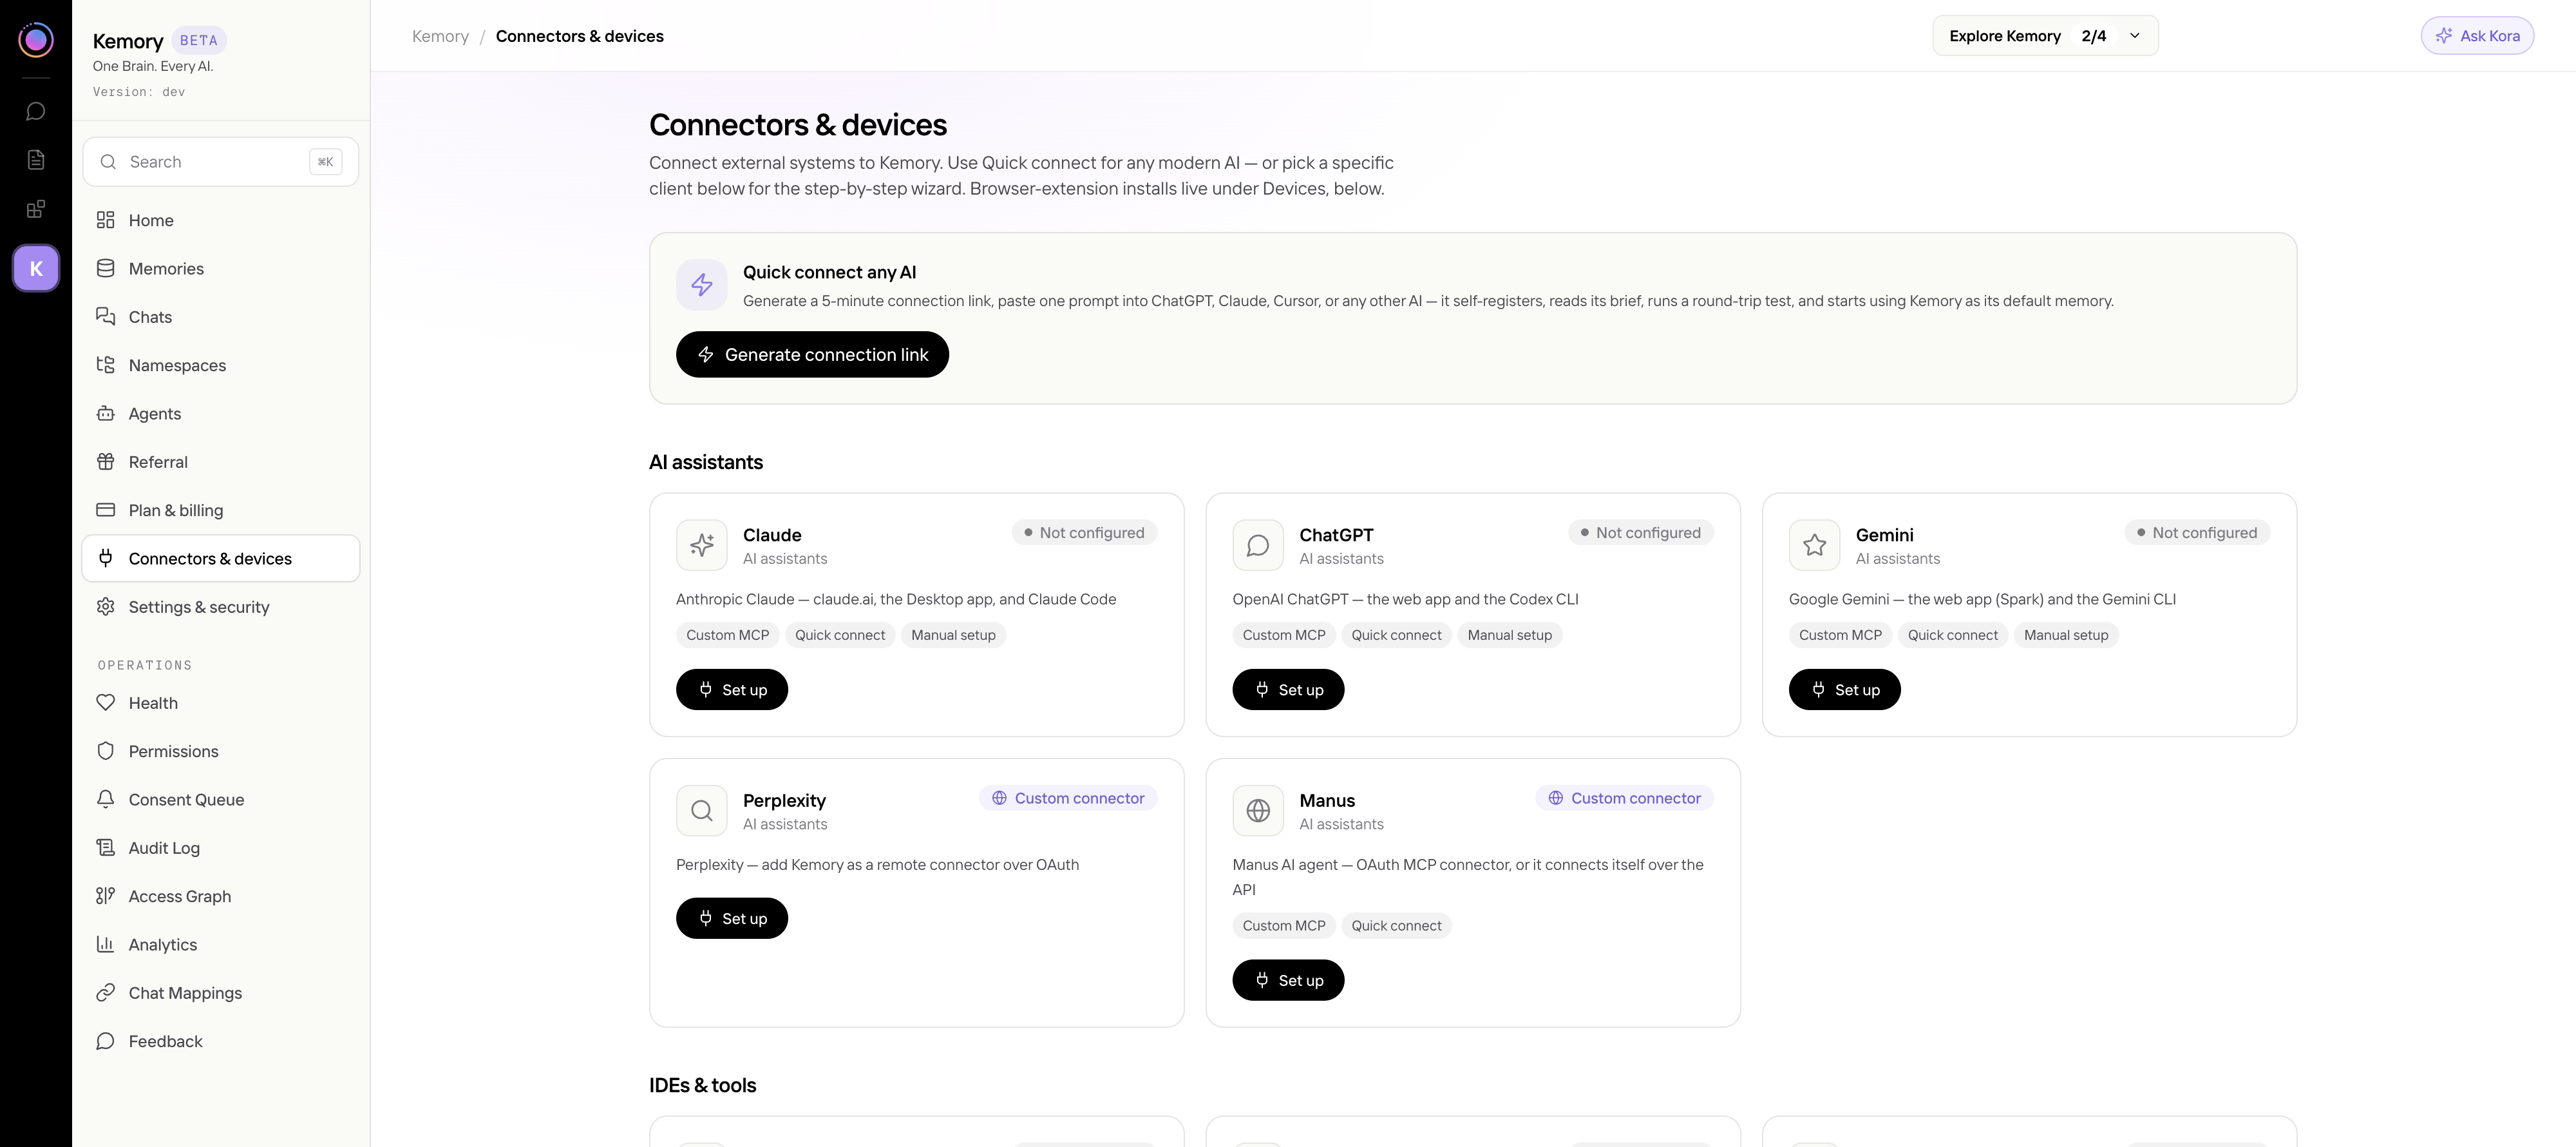Click the BETA badge next to Kemory
Image resolution: width=2576 pixels, height=1147 pixels.
(199, 40)
